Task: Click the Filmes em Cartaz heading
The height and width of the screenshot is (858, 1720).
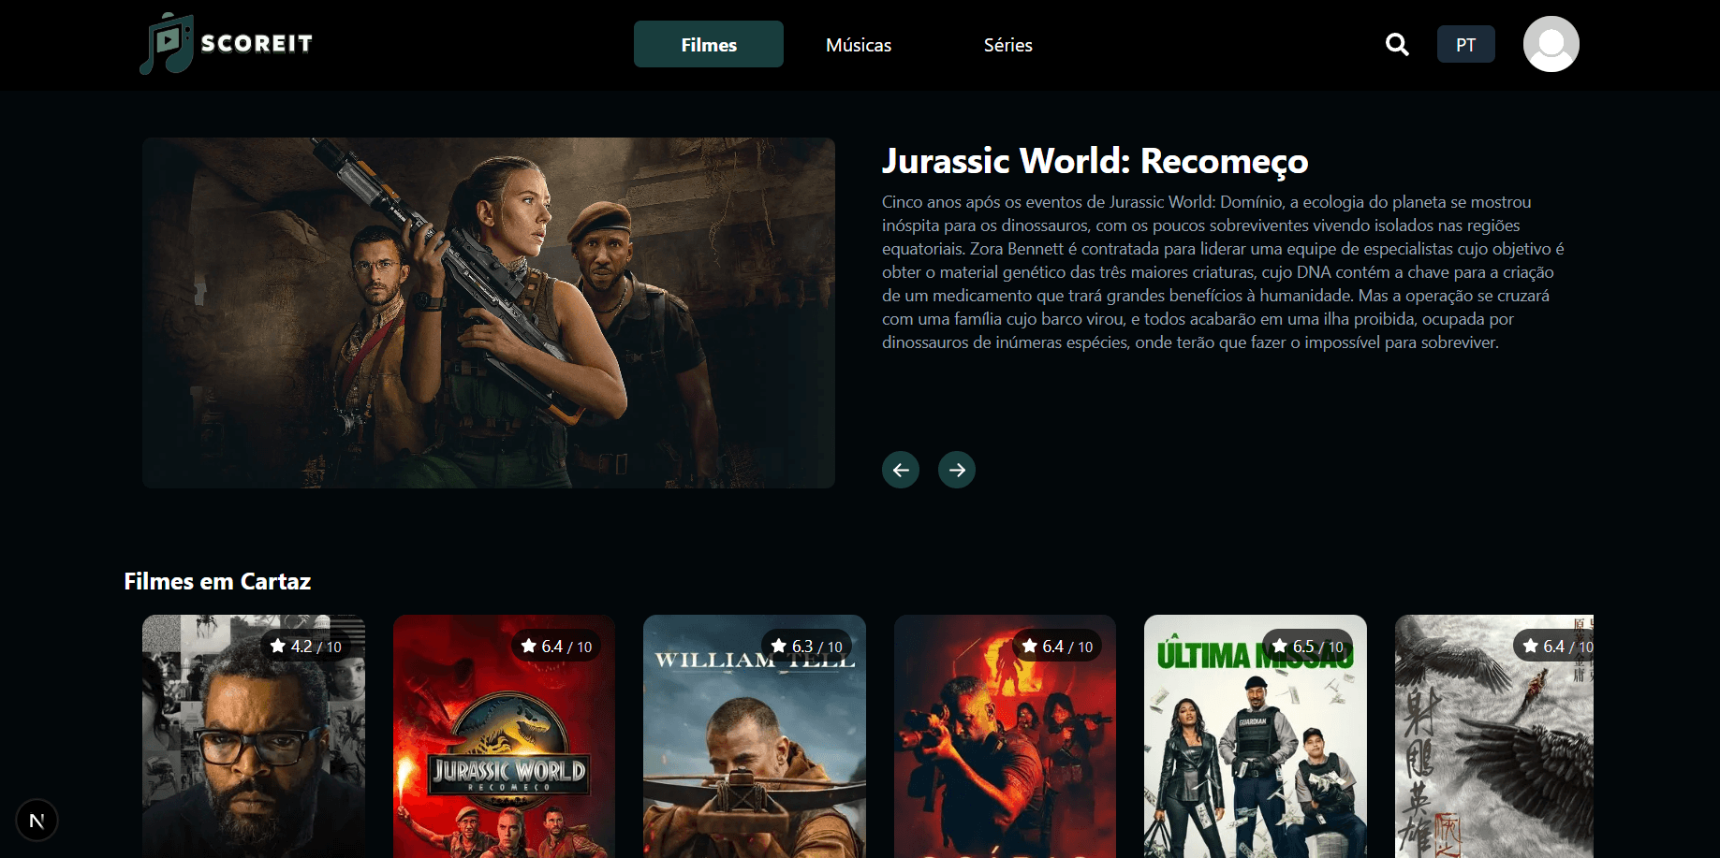Action: click(217, 581)
